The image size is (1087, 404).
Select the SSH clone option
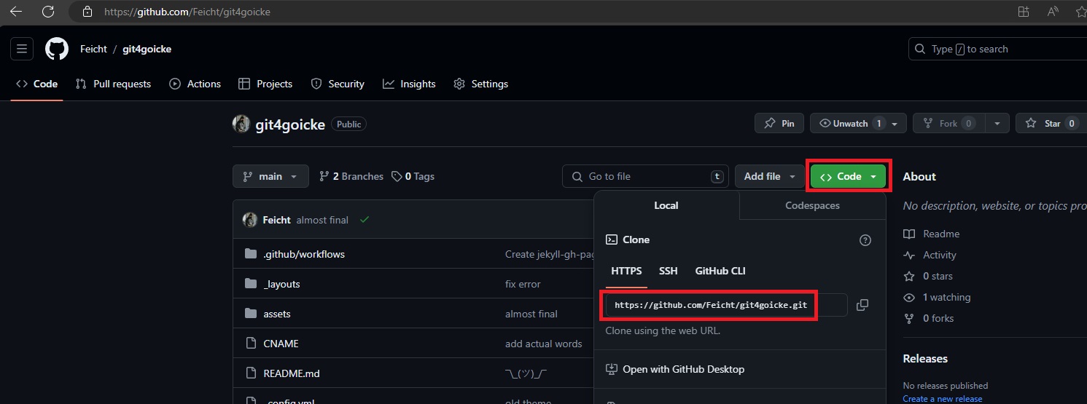click(x=669, y=271)
